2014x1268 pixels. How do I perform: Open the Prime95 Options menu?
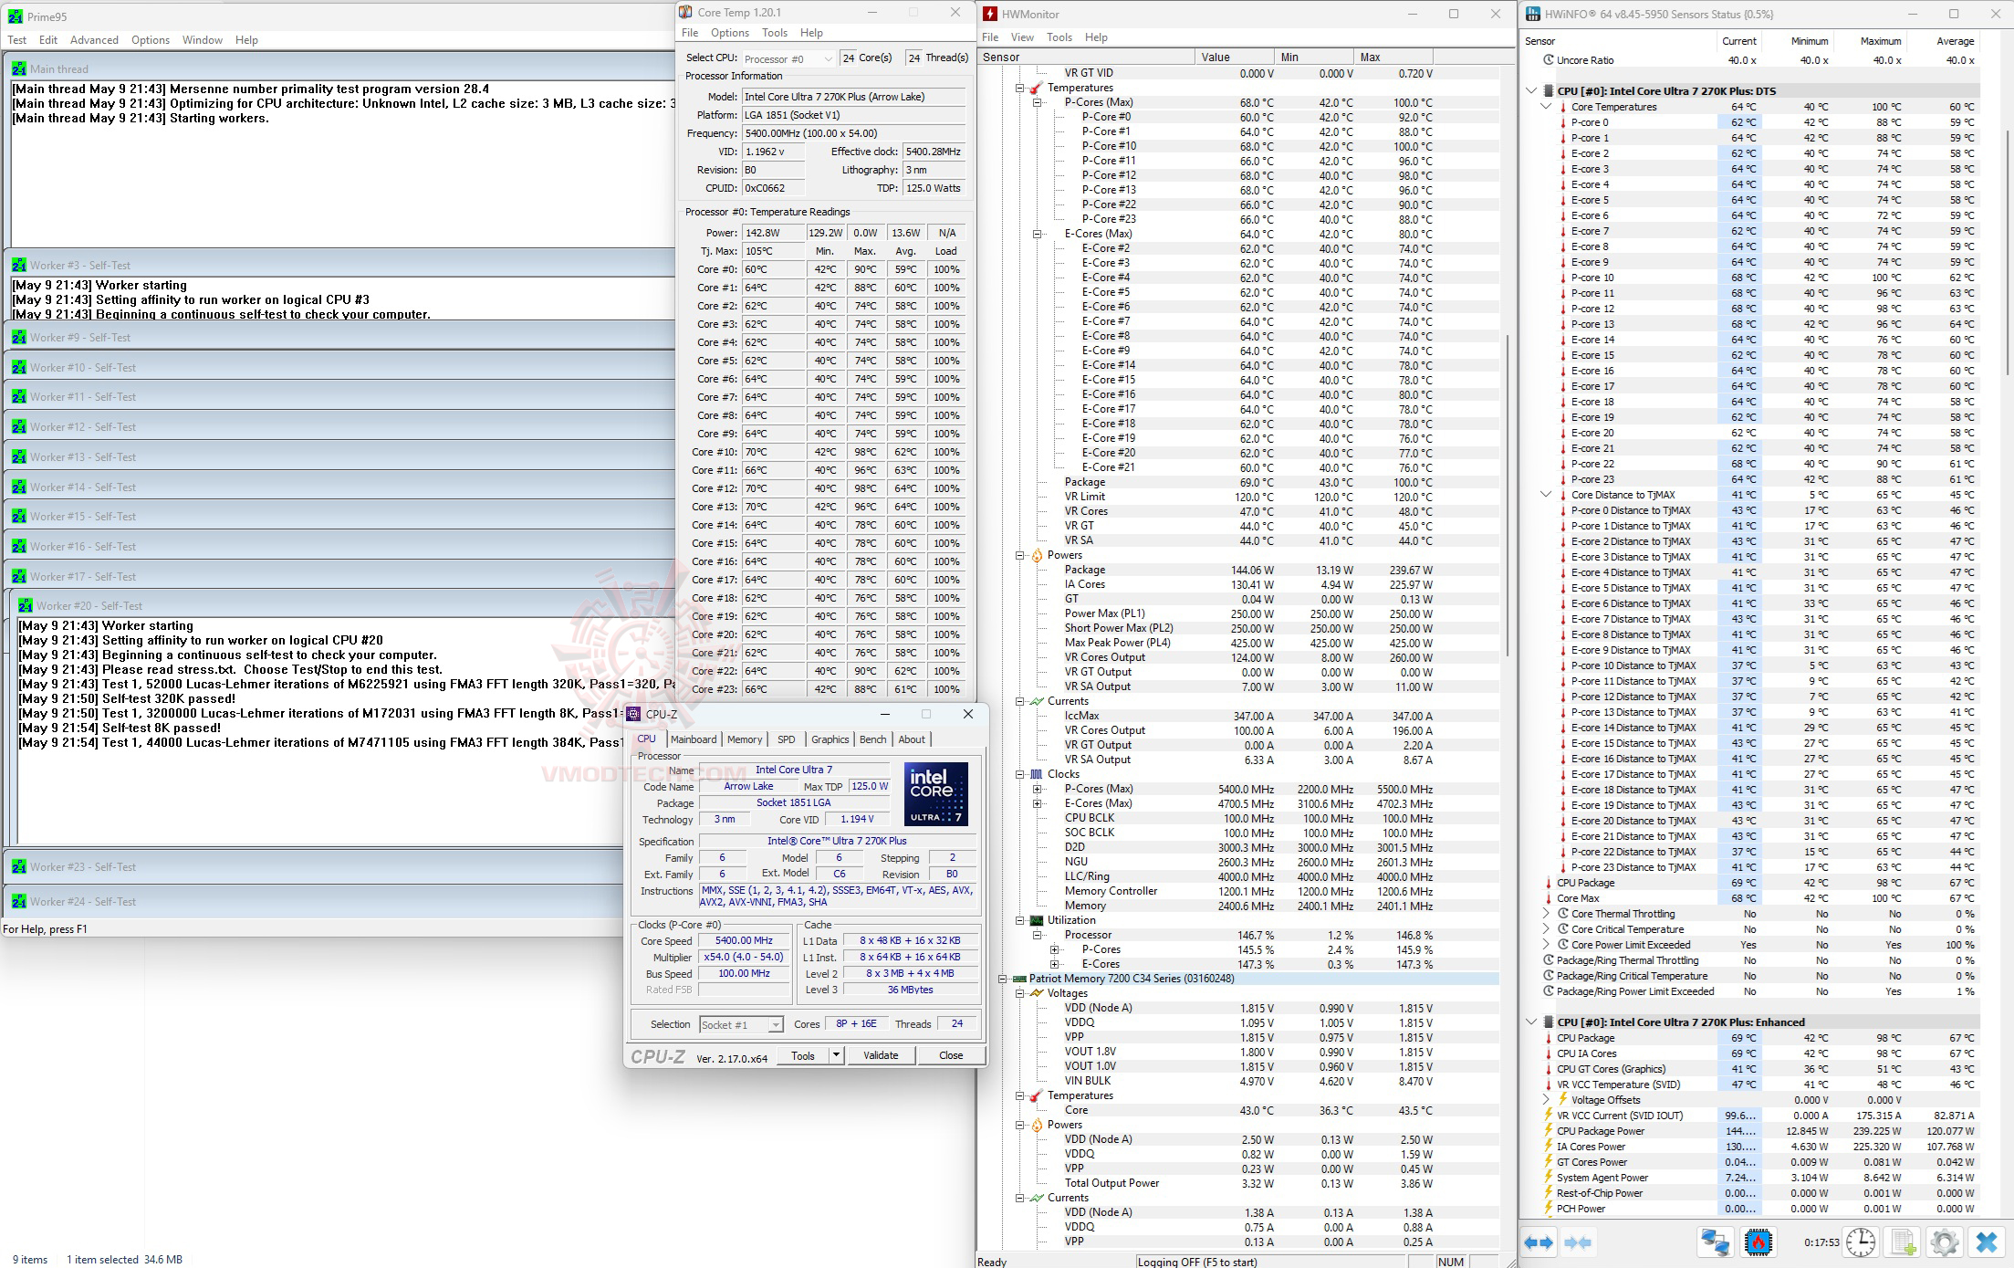[x=151, y=40]
